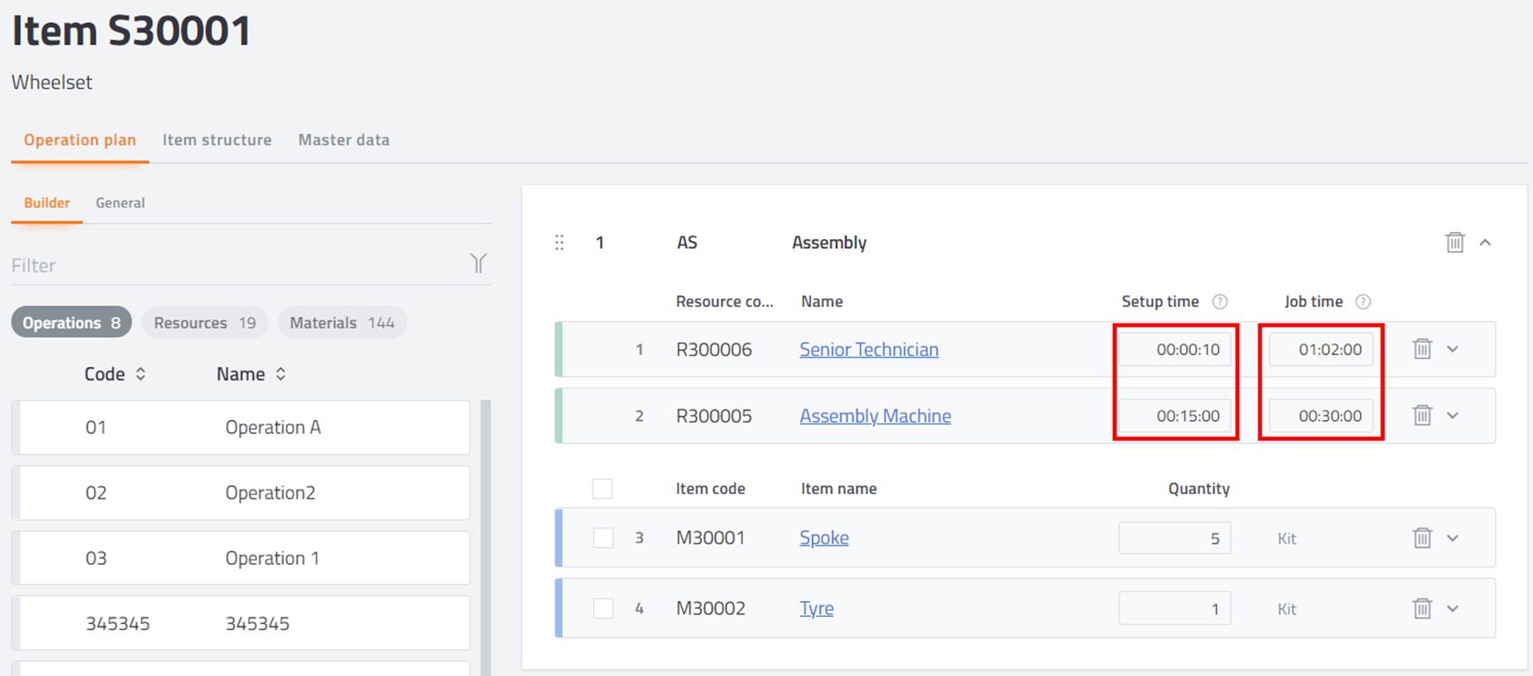Expand Tyre row details

(x=1453, y=608)
